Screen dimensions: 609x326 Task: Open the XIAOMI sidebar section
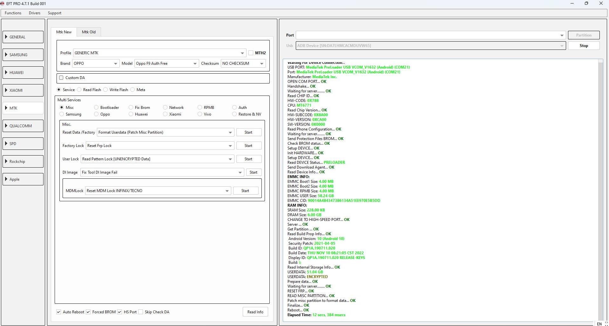[x=23, y=90]
